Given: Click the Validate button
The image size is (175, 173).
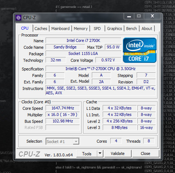Looking at the screenshot, I should coord(118,153).
